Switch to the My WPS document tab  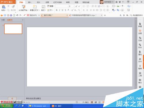click(32, 15)
